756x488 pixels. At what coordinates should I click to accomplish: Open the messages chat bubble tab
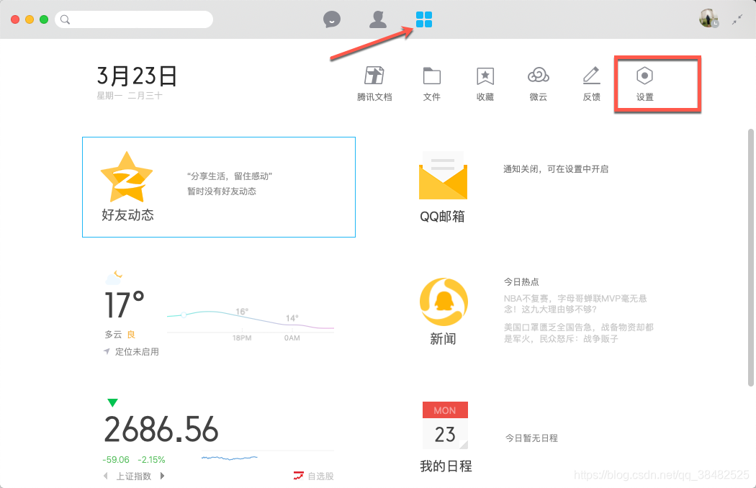tap(332, 19)
